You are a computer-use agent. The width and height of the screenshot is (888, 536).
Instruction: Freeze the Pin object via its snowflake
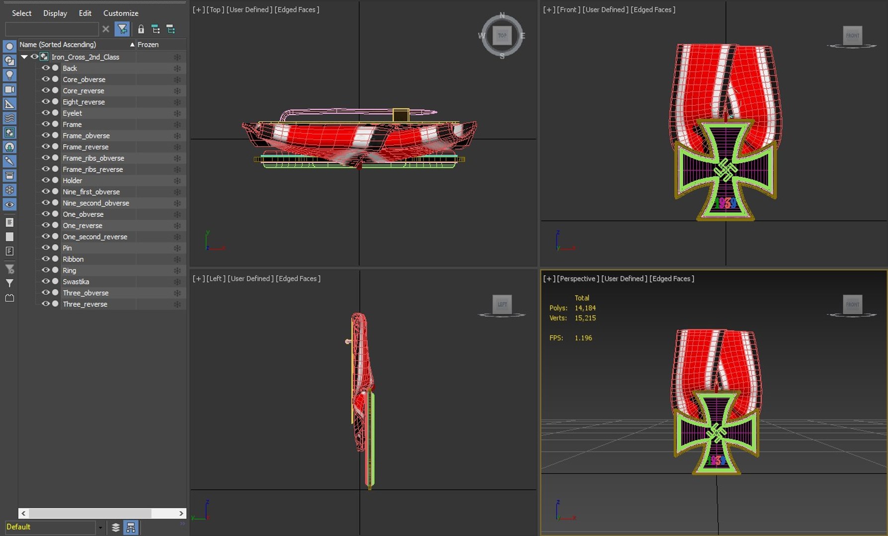pos(177,248)
